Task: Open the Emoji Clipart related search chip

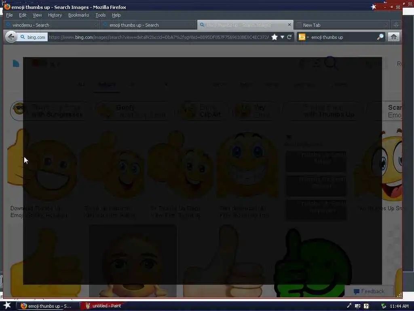Action: (x=202, y=111)
